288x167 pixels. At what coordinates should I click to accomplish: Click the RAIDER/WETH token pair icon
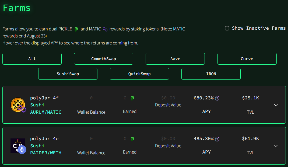tap(18, 146)
